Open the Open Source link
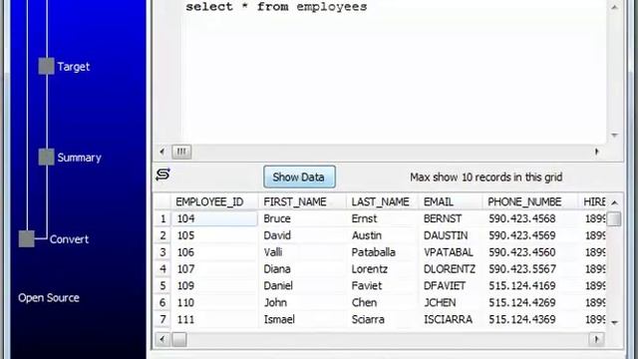Image resolution: width=638 pixels, height=359 pixels. point(49,297)
